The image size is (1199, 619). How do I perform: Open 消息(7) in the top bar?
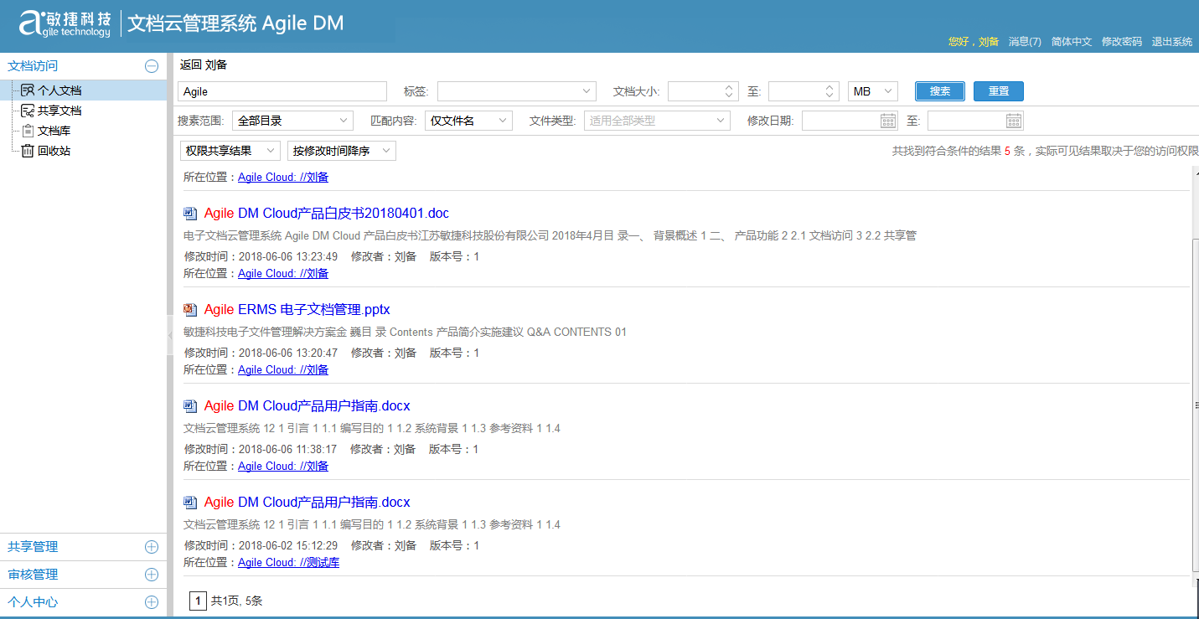[1024, 42]
